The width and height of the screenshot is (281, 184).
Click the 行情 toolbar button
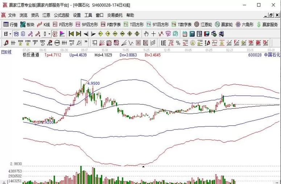pyautogui.click(x=11, y=24)
